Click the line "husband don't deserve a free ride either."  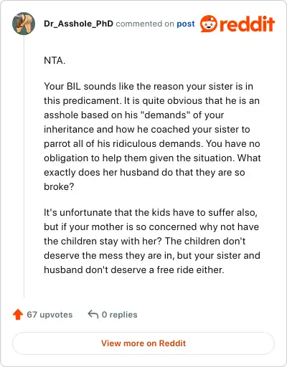tap(134, 270)
